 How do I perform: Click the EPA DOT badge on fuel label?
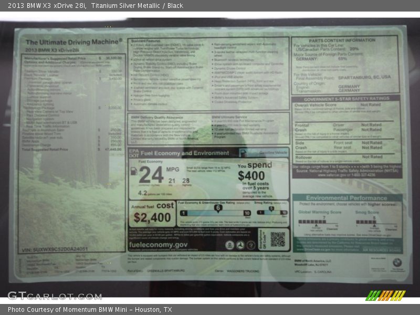click(133, 153)
